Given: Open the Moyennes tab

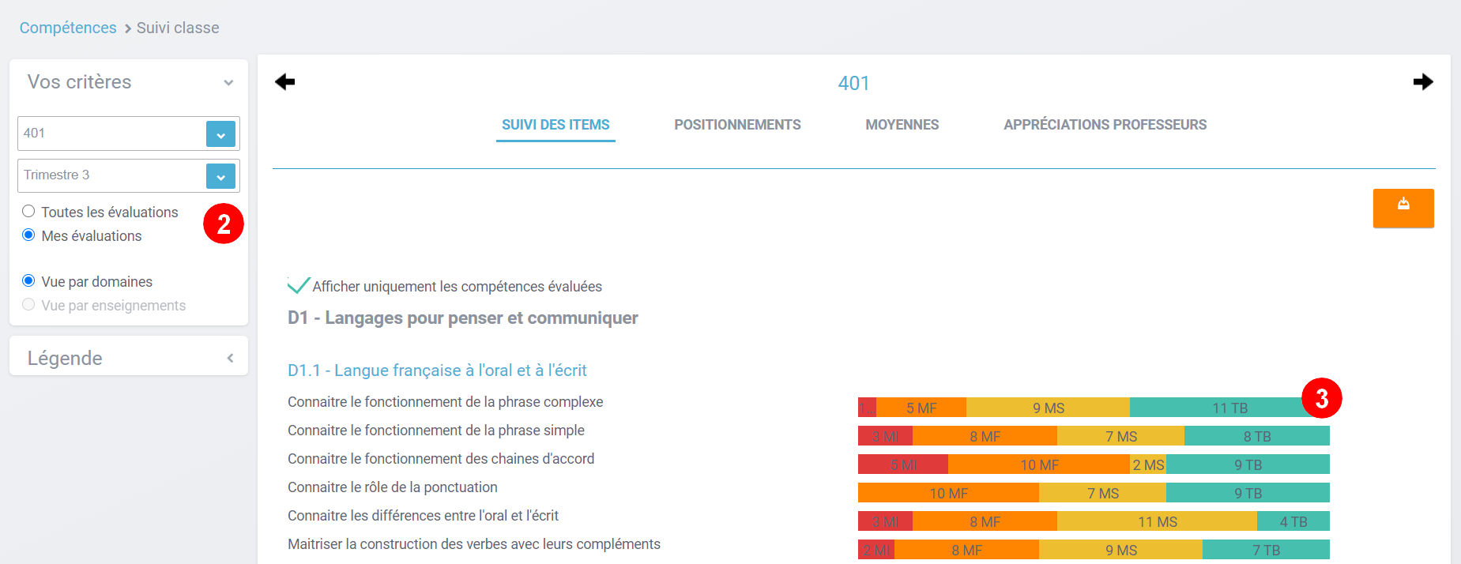Looking at the screenshot, I should (x=902, y=125).
